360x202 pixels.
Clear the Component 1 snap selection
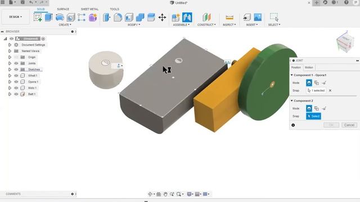pos(330,90)
